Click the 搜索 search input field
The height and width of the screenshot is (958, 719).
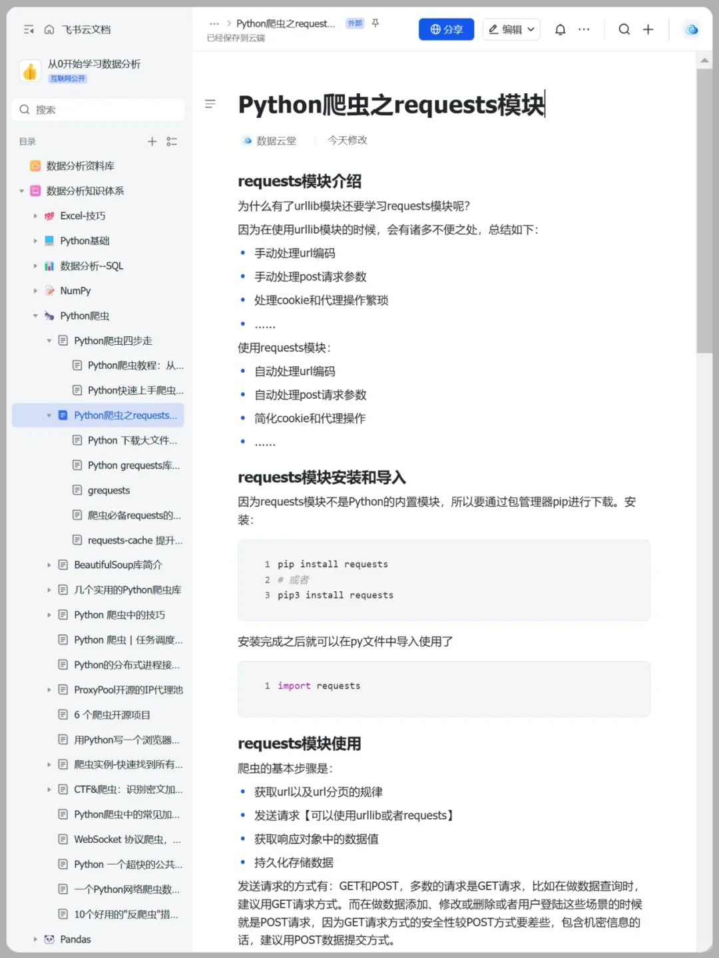point(98,109)
